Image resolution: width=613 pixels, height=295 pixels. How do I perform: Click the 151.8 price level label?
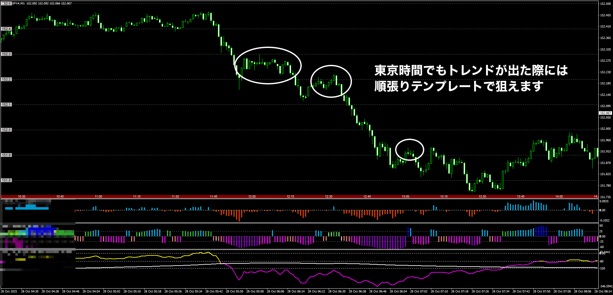pyautogui.click(x=6, y=180)
